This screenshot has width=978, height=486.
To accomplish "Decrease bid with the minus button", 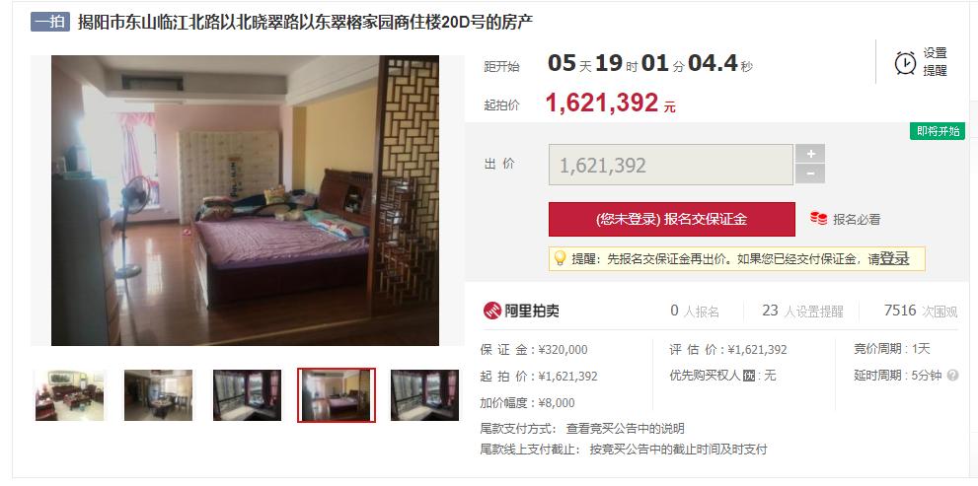I will 810,174.
